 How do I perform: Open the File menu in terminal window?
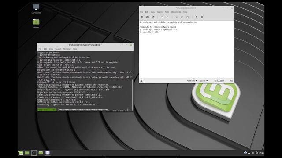(40, 49)
